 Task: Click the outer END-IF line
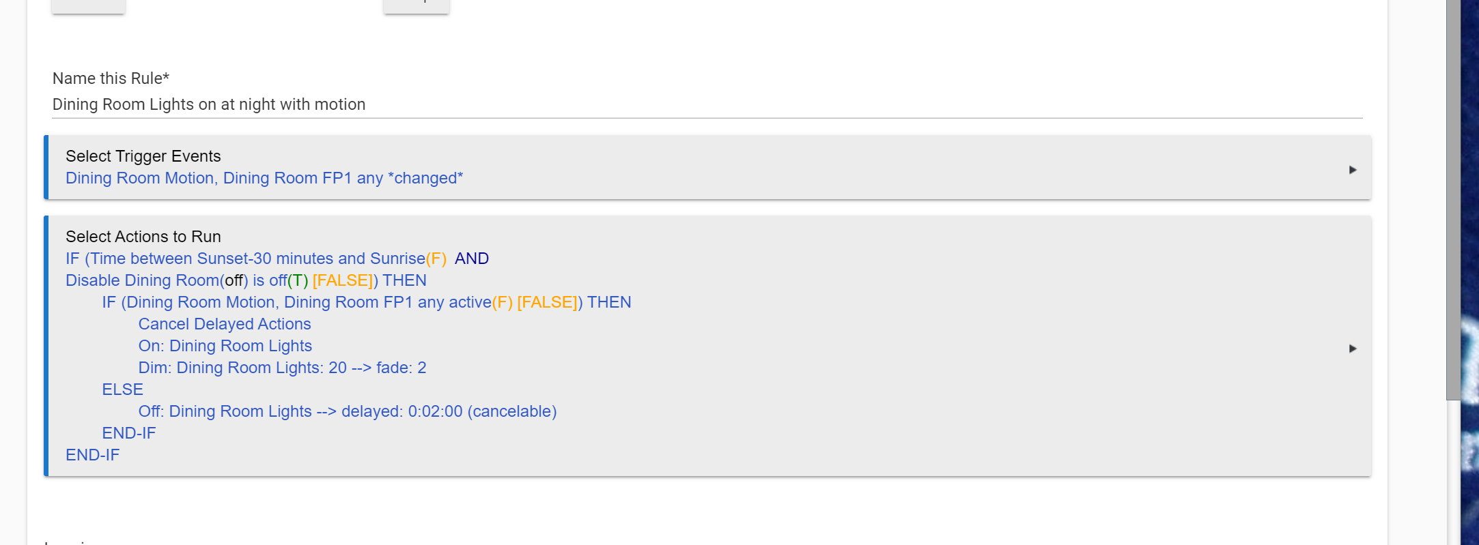click(x=93, y=455)
